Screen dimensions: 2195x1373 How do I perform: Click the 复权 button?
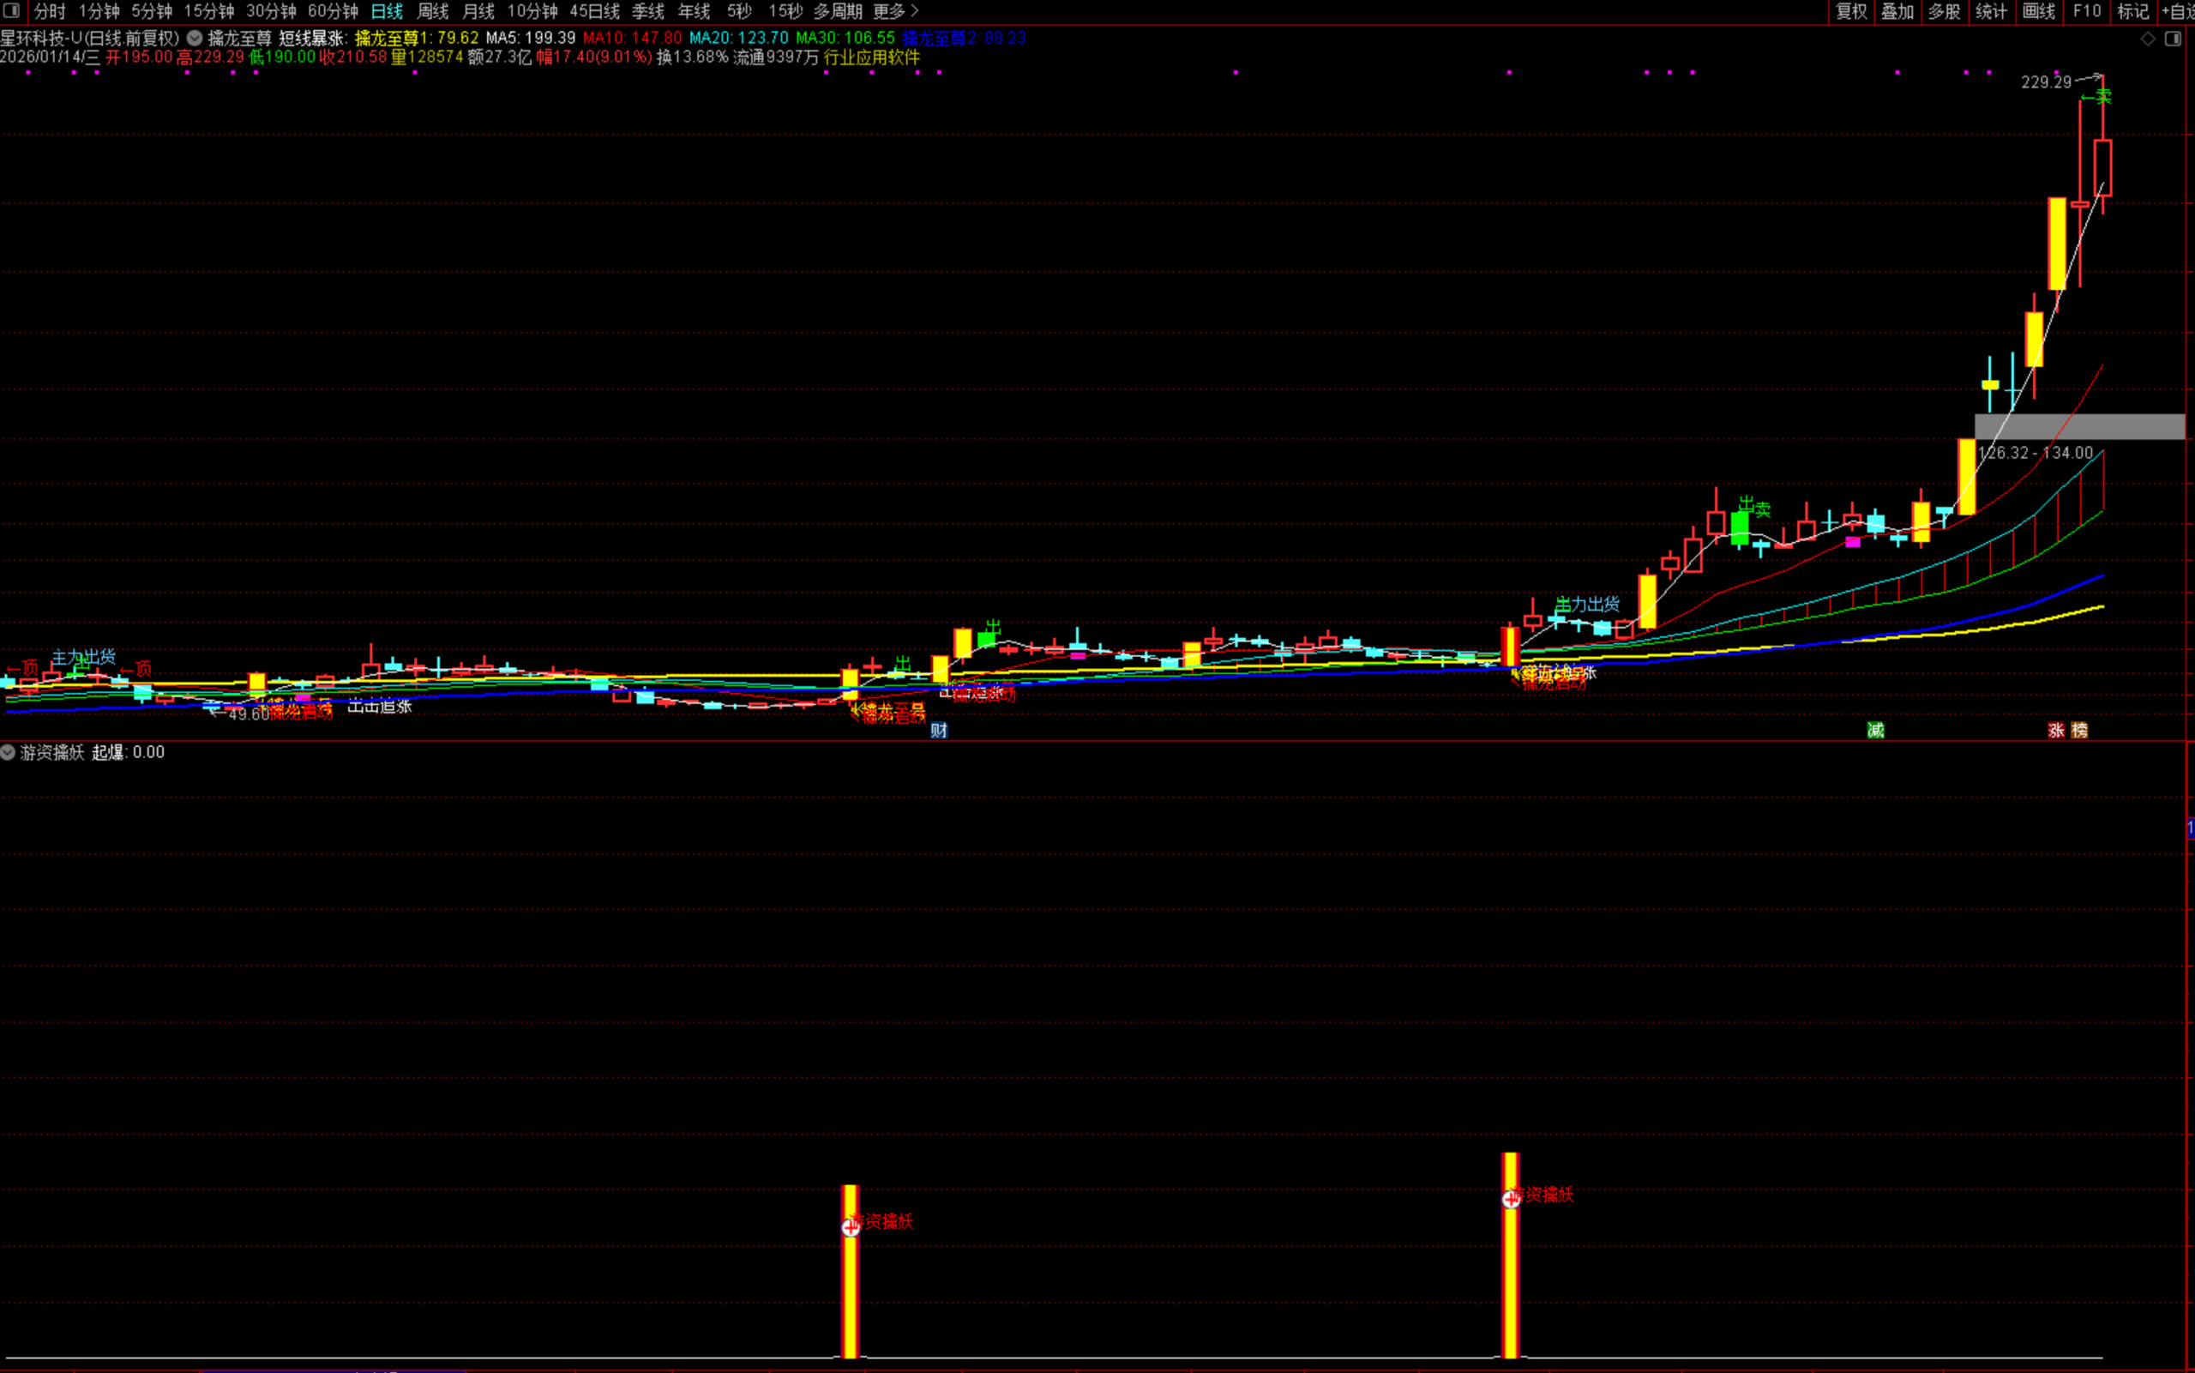coord(1851,11)
